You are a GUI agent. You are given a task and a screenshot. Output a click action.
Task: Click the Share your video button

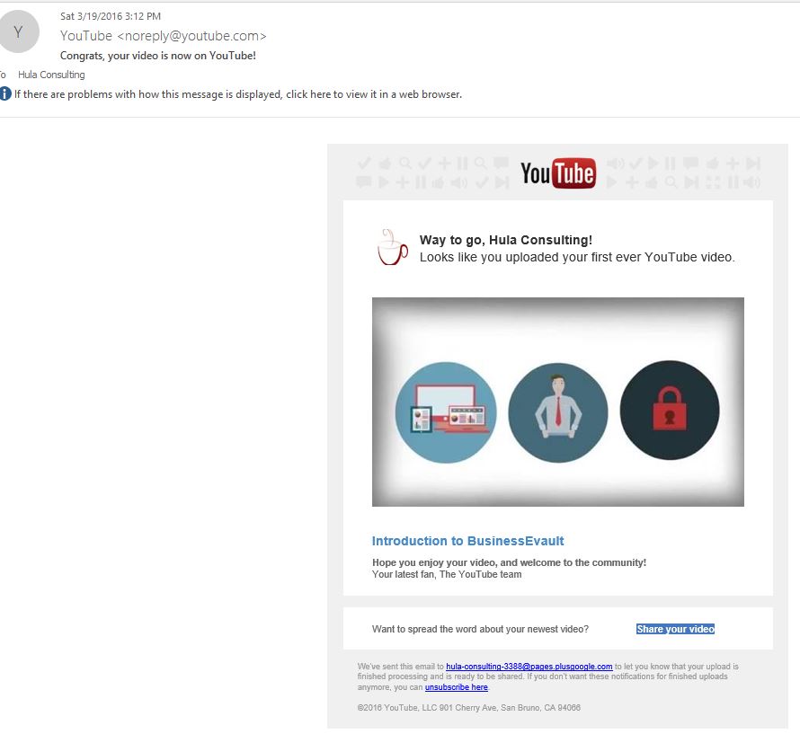[675, 629]
